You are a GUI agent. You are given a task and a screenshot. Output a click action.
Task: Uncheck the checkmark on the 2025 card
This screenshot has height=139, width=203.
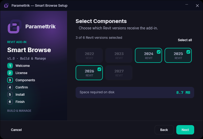click(188, 52)
